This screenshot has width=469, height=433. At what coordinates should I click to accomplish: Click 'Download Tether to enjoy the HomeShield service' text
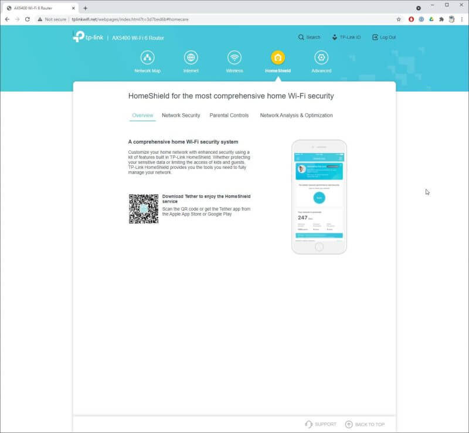[206, 199]
